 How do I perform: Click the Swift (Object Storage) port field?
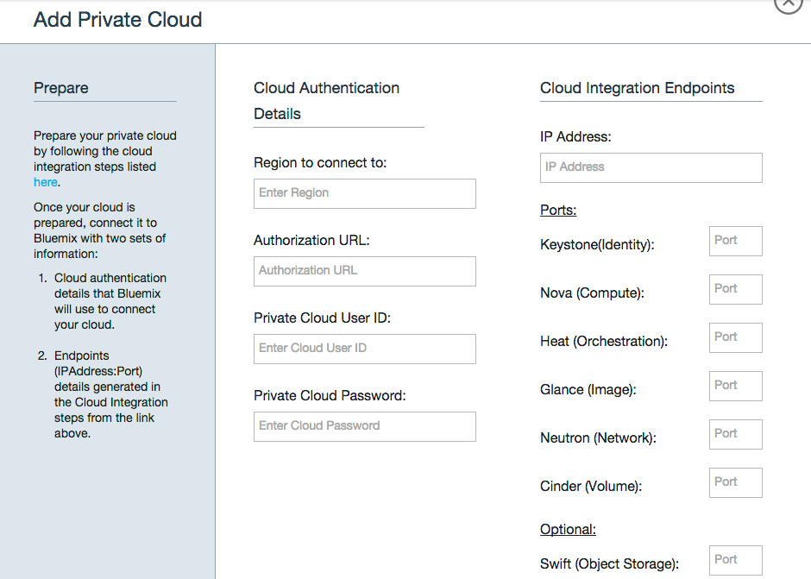pos(735,560)
